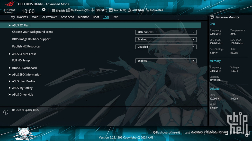Expand BIOS Q-Dashboard submenu
The image size is (252, 141).
(x=24, y=68)
